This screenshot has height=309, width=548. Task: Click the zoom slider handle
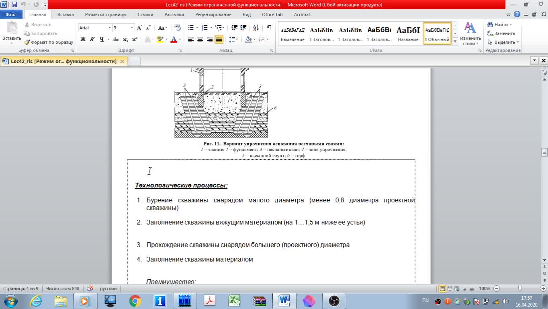point(520,288)
